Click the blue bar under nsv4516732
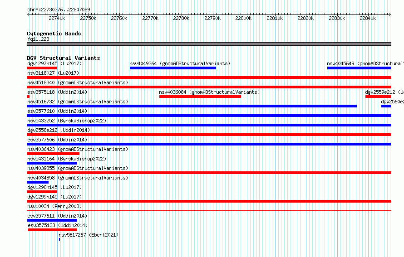Image resolution: width=404 pixels, height=257 pixels. 192,106
